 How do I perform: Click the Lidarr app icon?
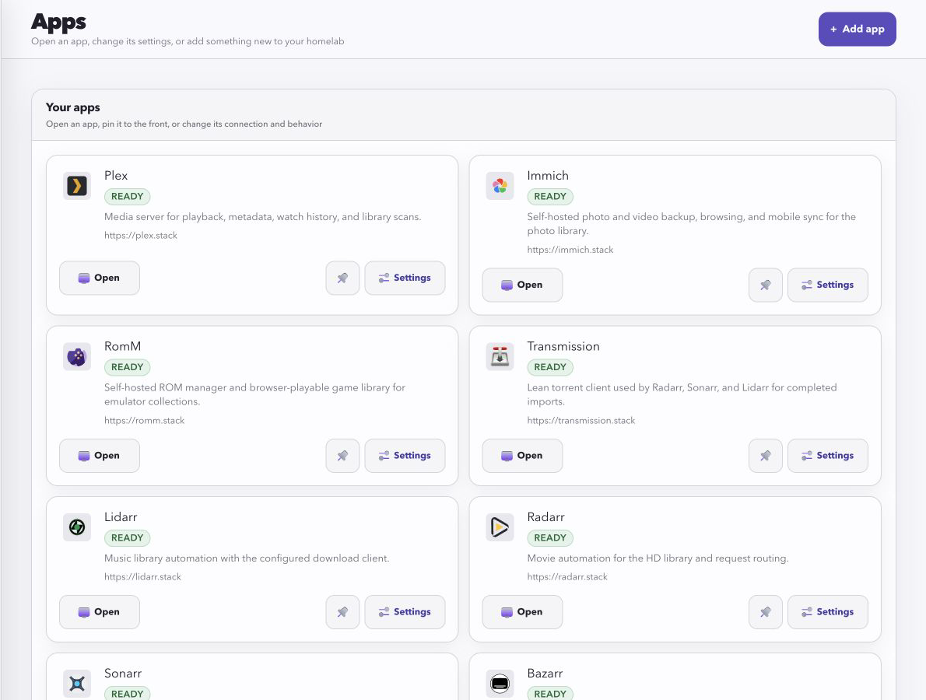click(x=77, y=527)
